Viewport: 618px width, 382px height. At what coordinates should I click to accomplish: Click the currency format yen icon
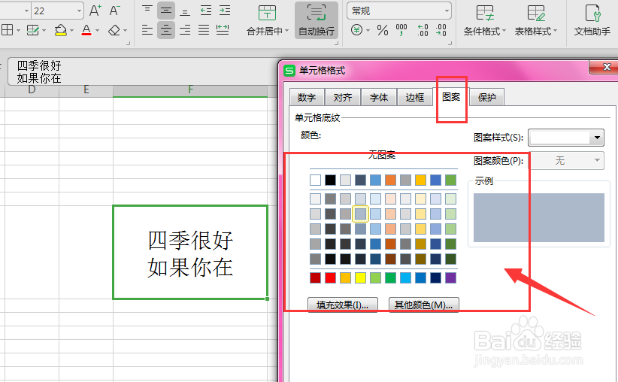(356, 30)
